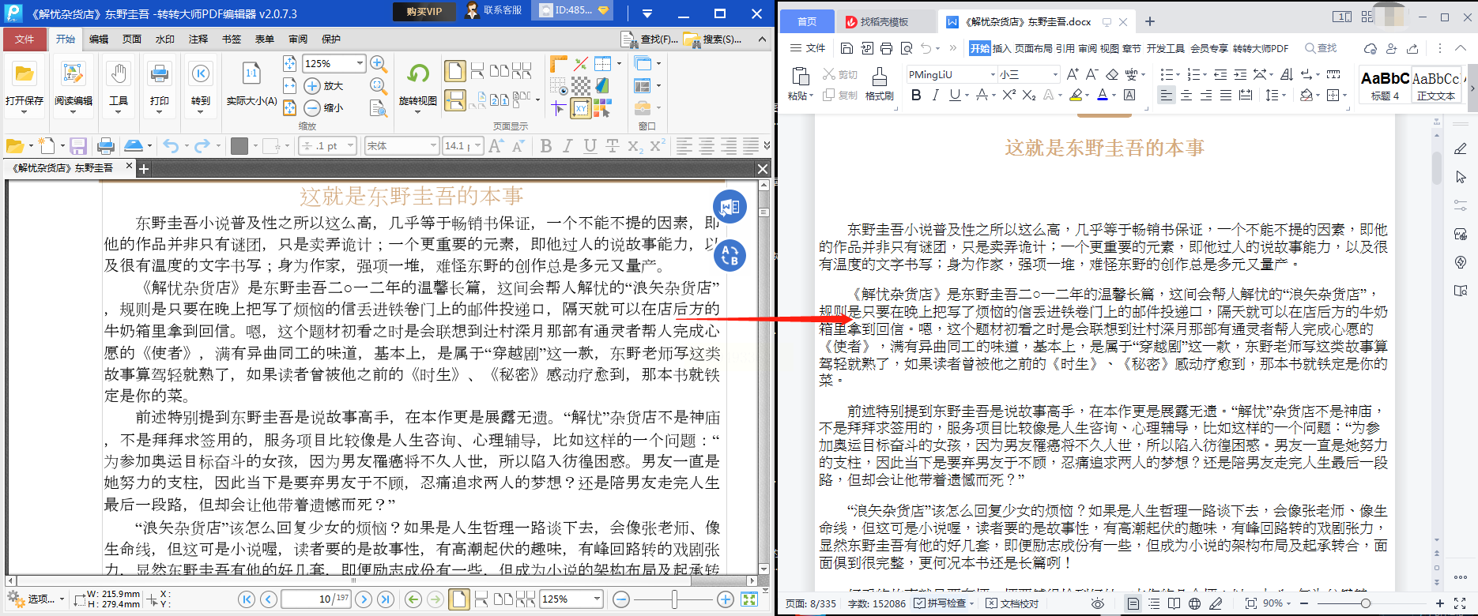Toggle bold formatting in WPS ribbon

tap(916, 96)
